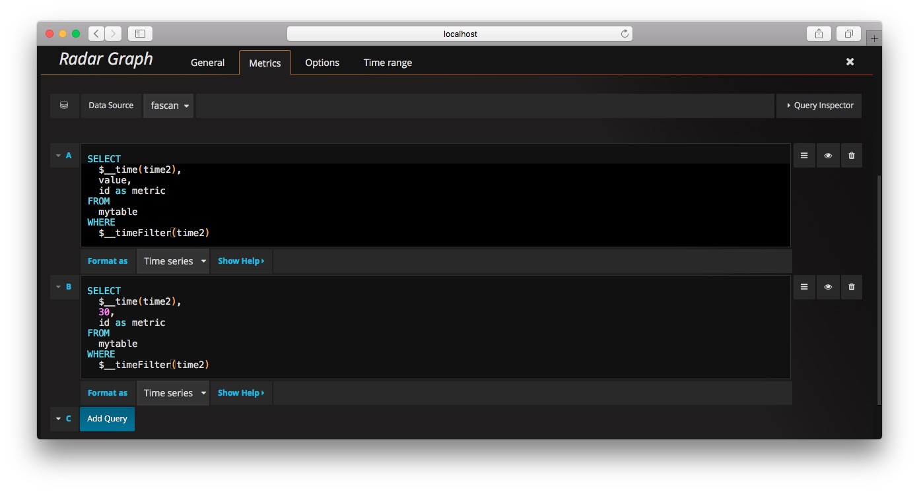Reload the page using the refresh icon
The image size is (919, 492).
[625, 34]
